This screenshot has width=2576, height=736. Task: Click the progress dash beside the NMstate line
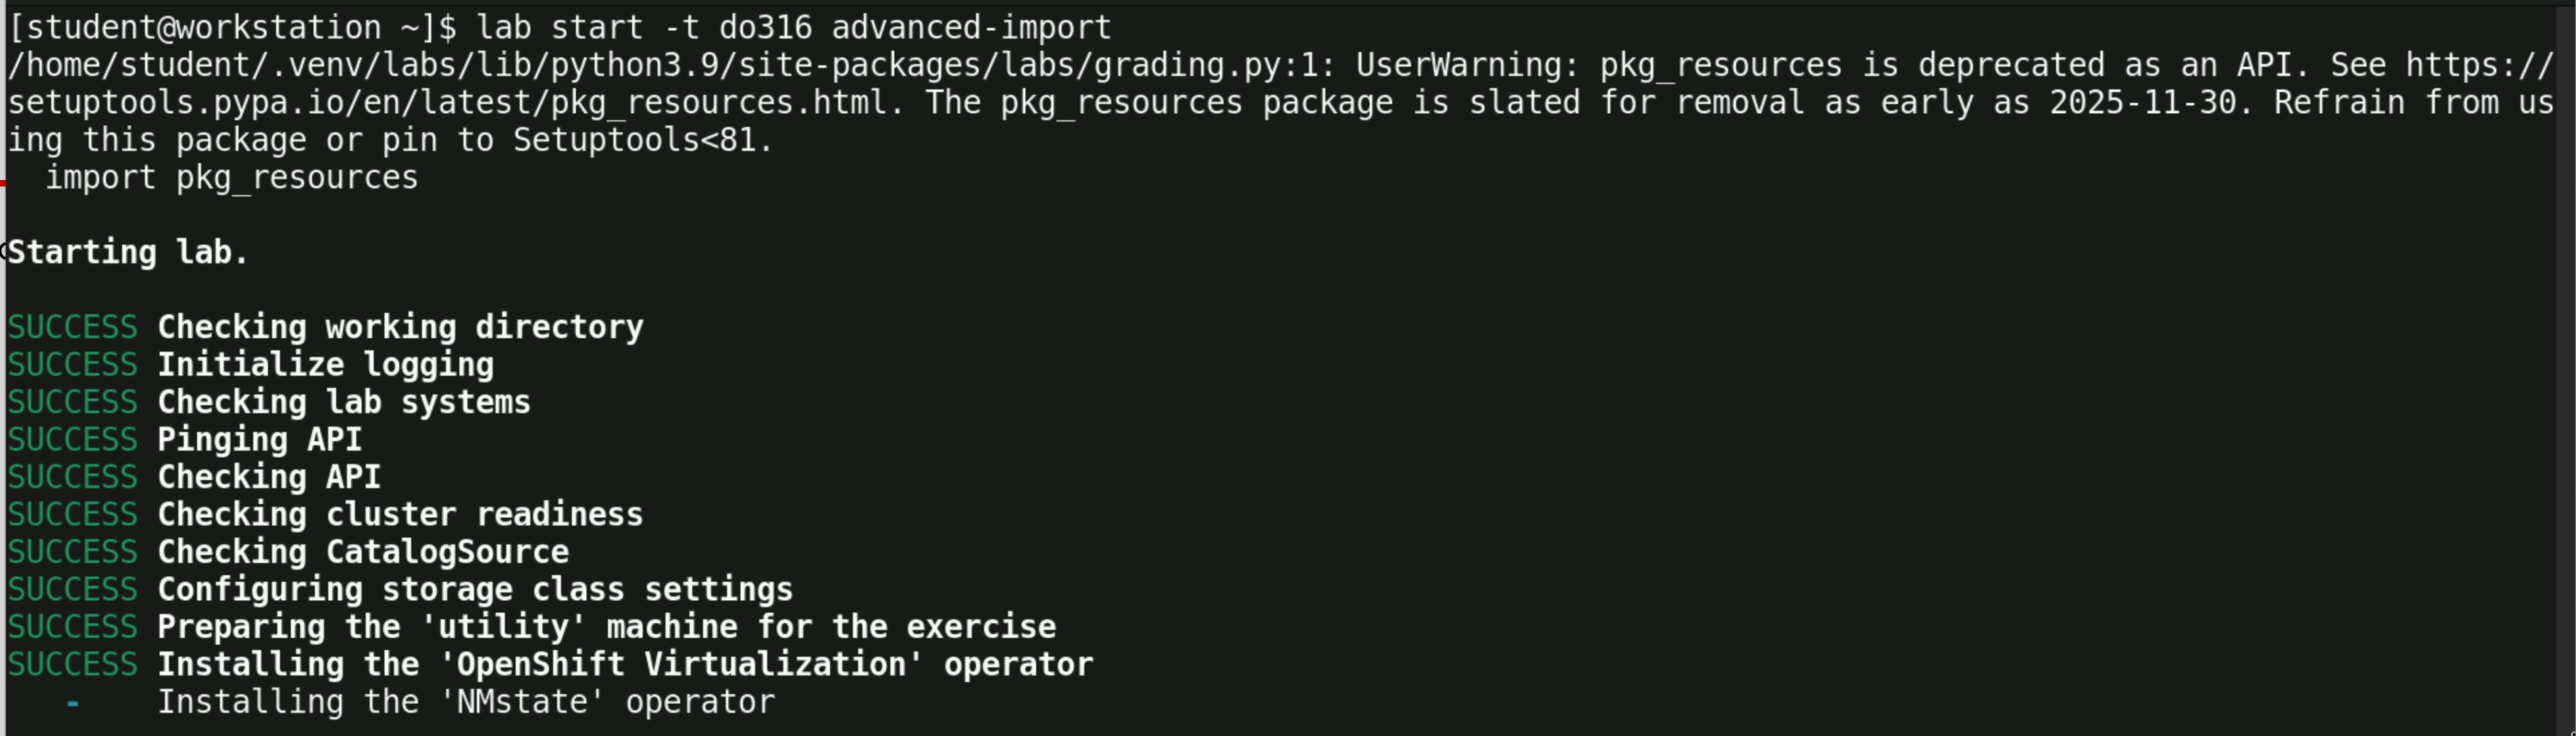[x=72, y=703]
